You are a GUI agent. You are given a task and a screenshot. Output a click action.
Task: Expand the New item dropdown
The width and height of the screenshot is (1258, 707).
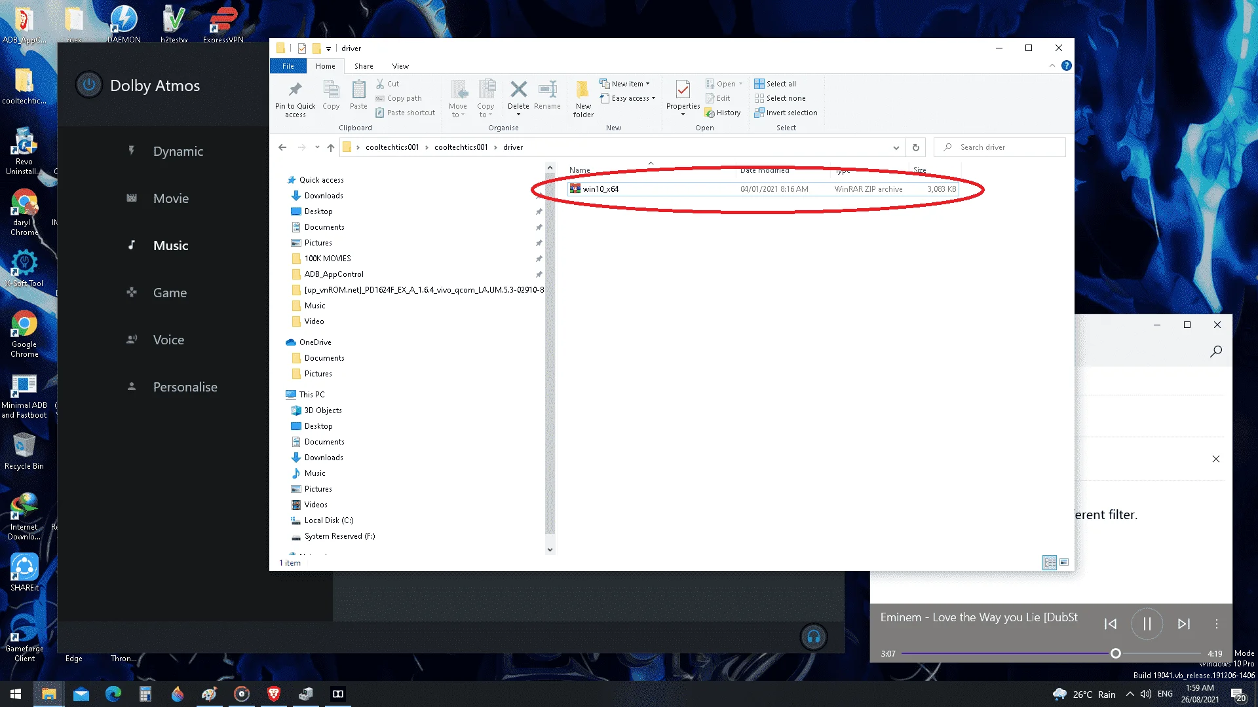[x=625, y=84]
